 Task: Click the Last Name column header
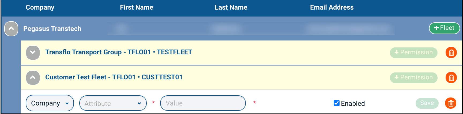[x=231, y=7]
